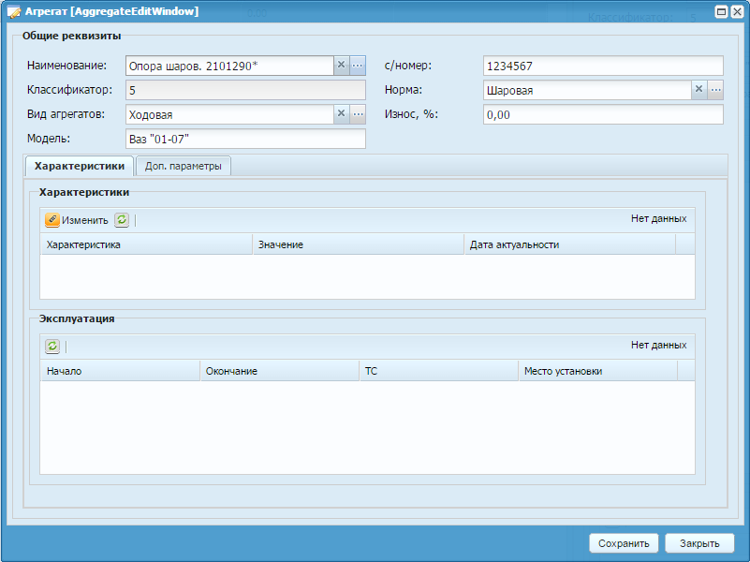The width and height of the screenshot is (750, 562).
Task: Click the Наименование: label
Action: (x=67, y=66)
